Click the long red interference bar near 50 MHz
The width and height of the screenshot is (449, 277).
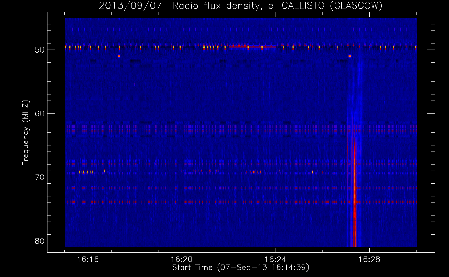(252, 47)
